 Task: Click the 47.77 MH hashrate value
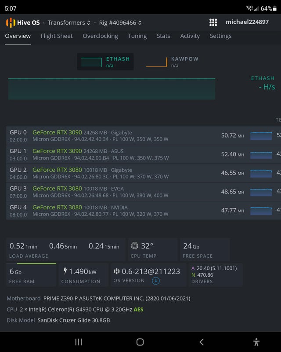tap(232, 210)
